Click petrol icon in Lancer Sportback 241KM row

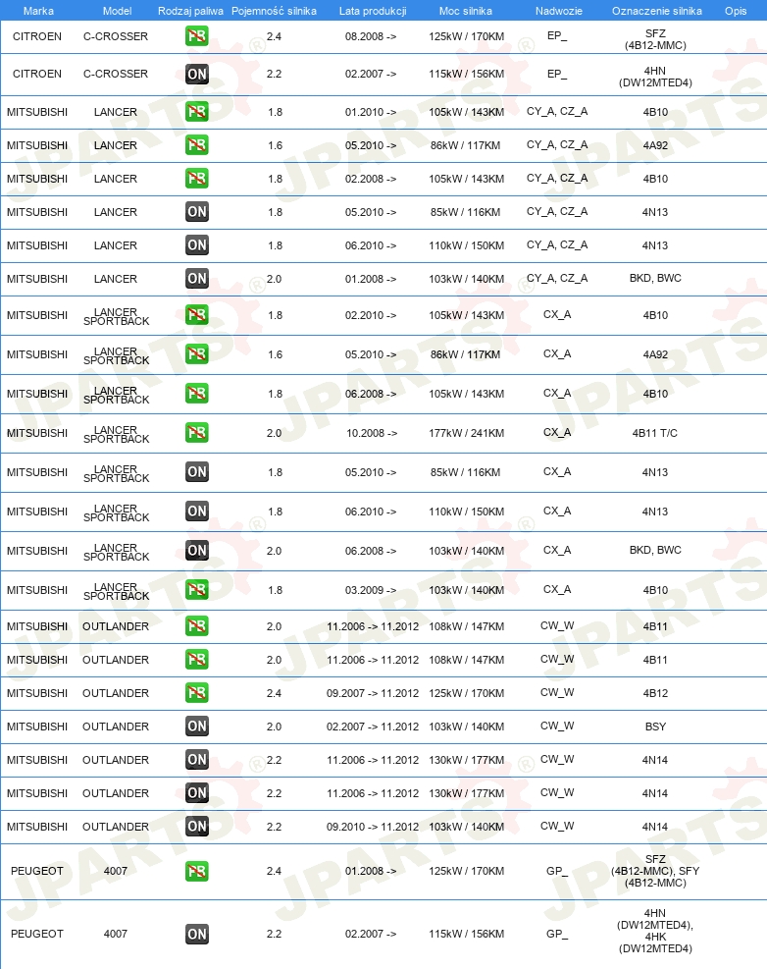[196, 433]
